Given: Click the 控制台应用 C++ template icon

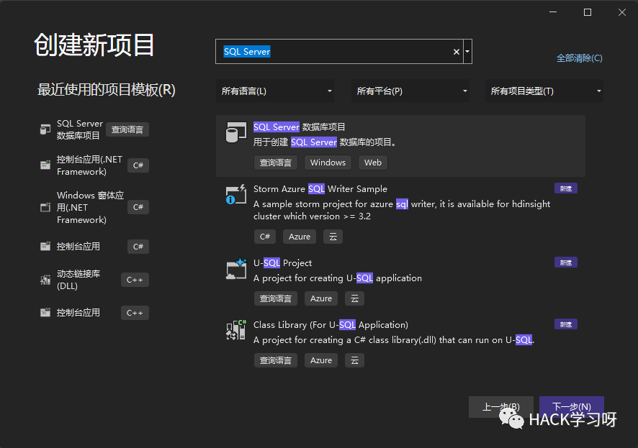Looking at the screenshot, I should coord(45,312).
